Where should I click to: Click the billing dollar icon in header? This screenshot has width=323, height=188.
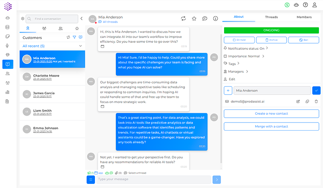pyautogui.click(x=287, y=5)
